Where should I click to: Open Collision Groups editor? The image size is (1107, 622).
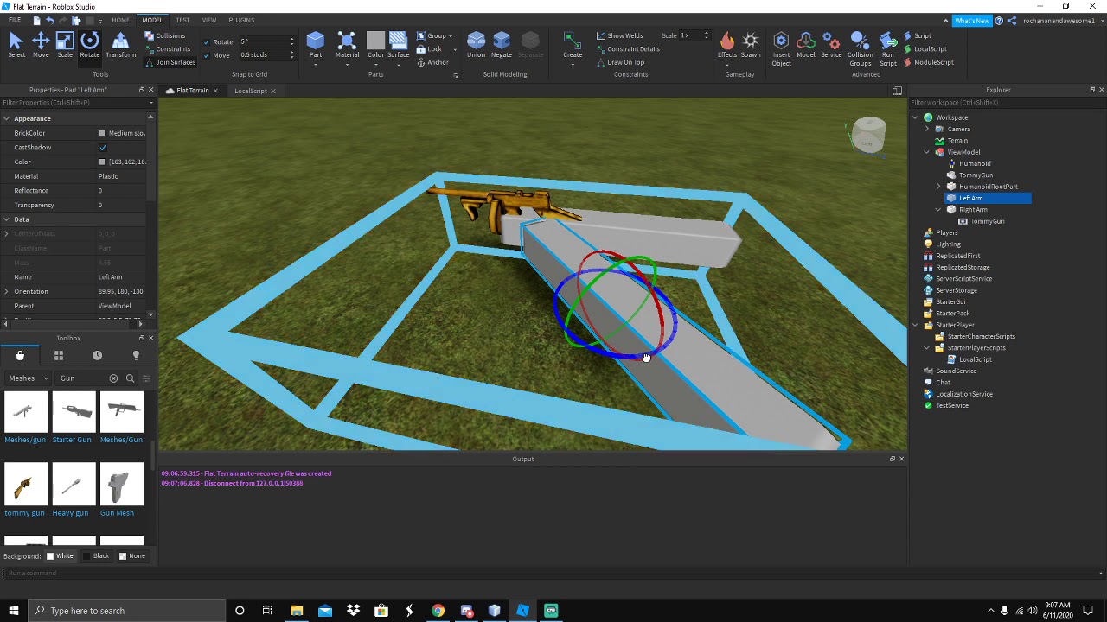860,48
